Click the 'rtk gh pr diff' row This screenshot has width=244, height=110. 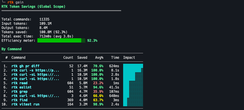72,66
